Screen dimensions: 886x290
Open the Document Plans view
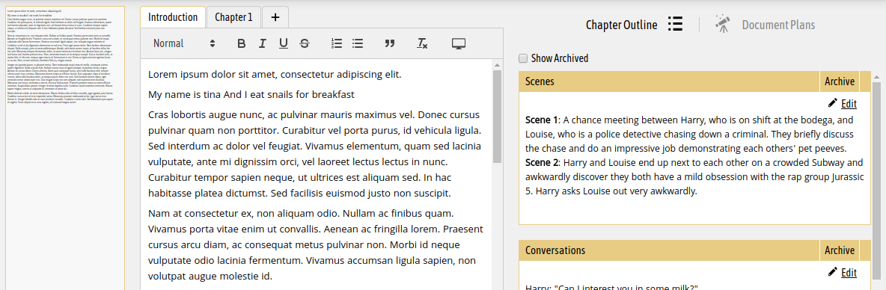pyautogui.click(x=778, y=25)
